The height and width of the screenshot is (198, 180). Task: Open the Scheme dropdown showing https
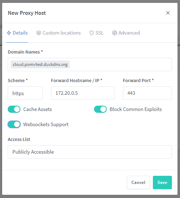[25, 93]
